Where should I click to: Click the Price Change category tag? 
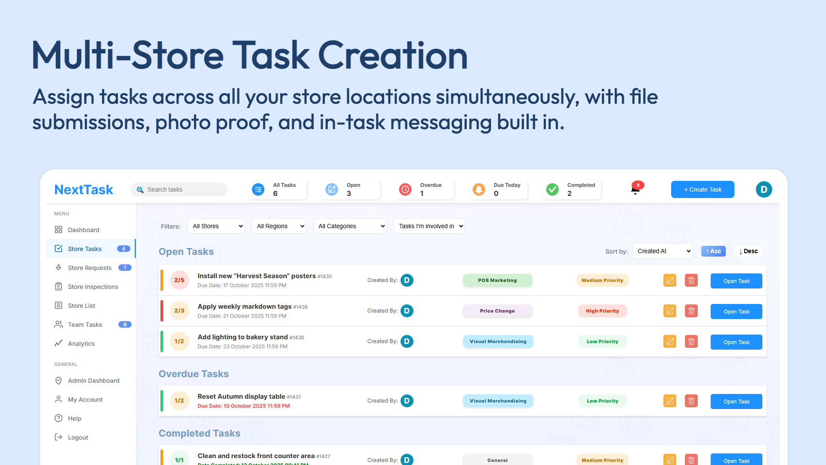point(497,311)
